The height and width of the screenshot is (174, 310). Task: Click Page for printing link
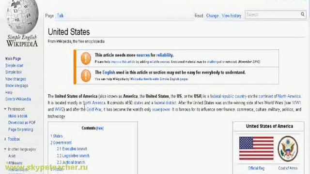(x=20, y=130)
